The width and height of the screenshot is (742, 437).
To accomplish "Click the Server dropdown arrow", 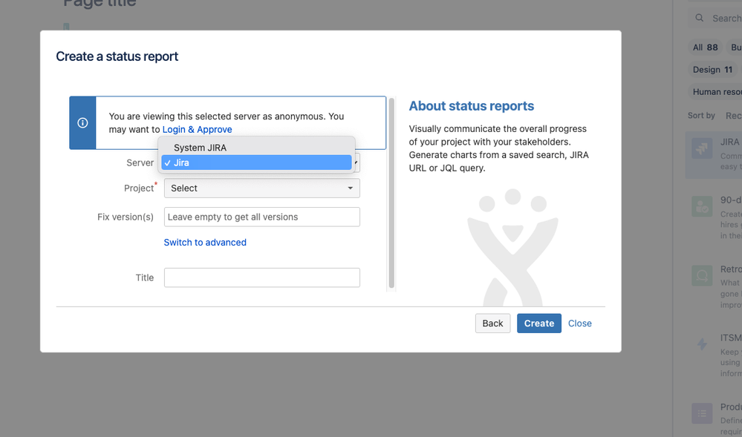I will coord(357,162).
